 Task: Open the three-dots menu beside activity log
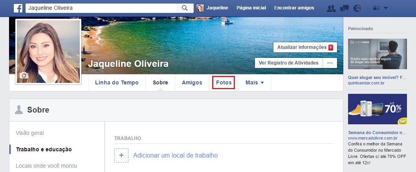(x=330, y=63)
